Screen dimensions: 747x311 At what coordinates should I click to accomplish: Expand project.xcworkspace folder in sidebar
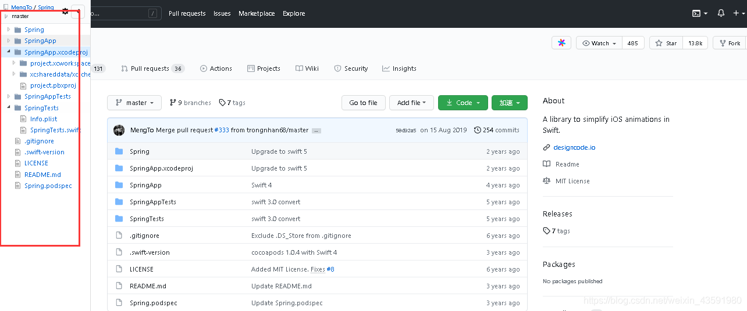pos(14,63)
